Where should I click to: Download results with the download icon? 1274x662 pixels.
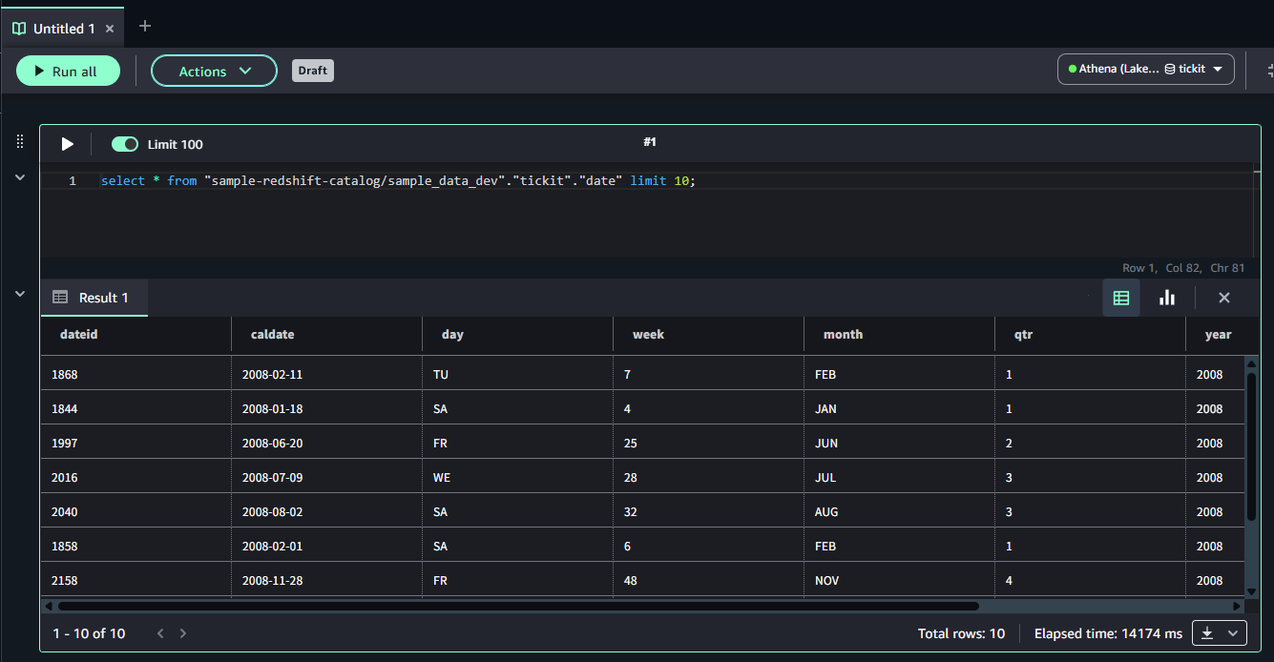point(1207,633)
